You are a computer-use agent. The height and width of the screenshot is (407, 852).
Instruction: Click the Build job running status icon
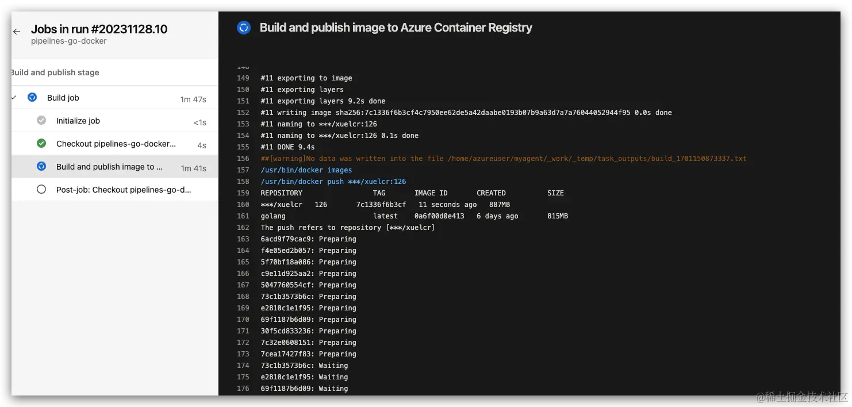click(32, 98)
